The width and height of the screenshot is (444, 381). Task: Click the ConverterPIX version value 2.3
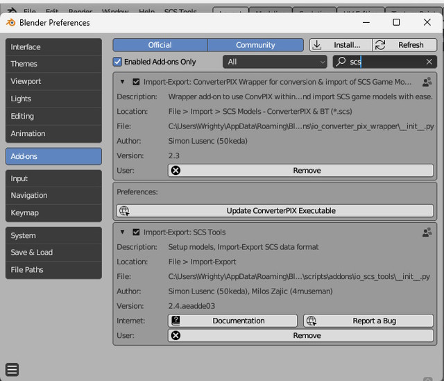pos(174,155)
